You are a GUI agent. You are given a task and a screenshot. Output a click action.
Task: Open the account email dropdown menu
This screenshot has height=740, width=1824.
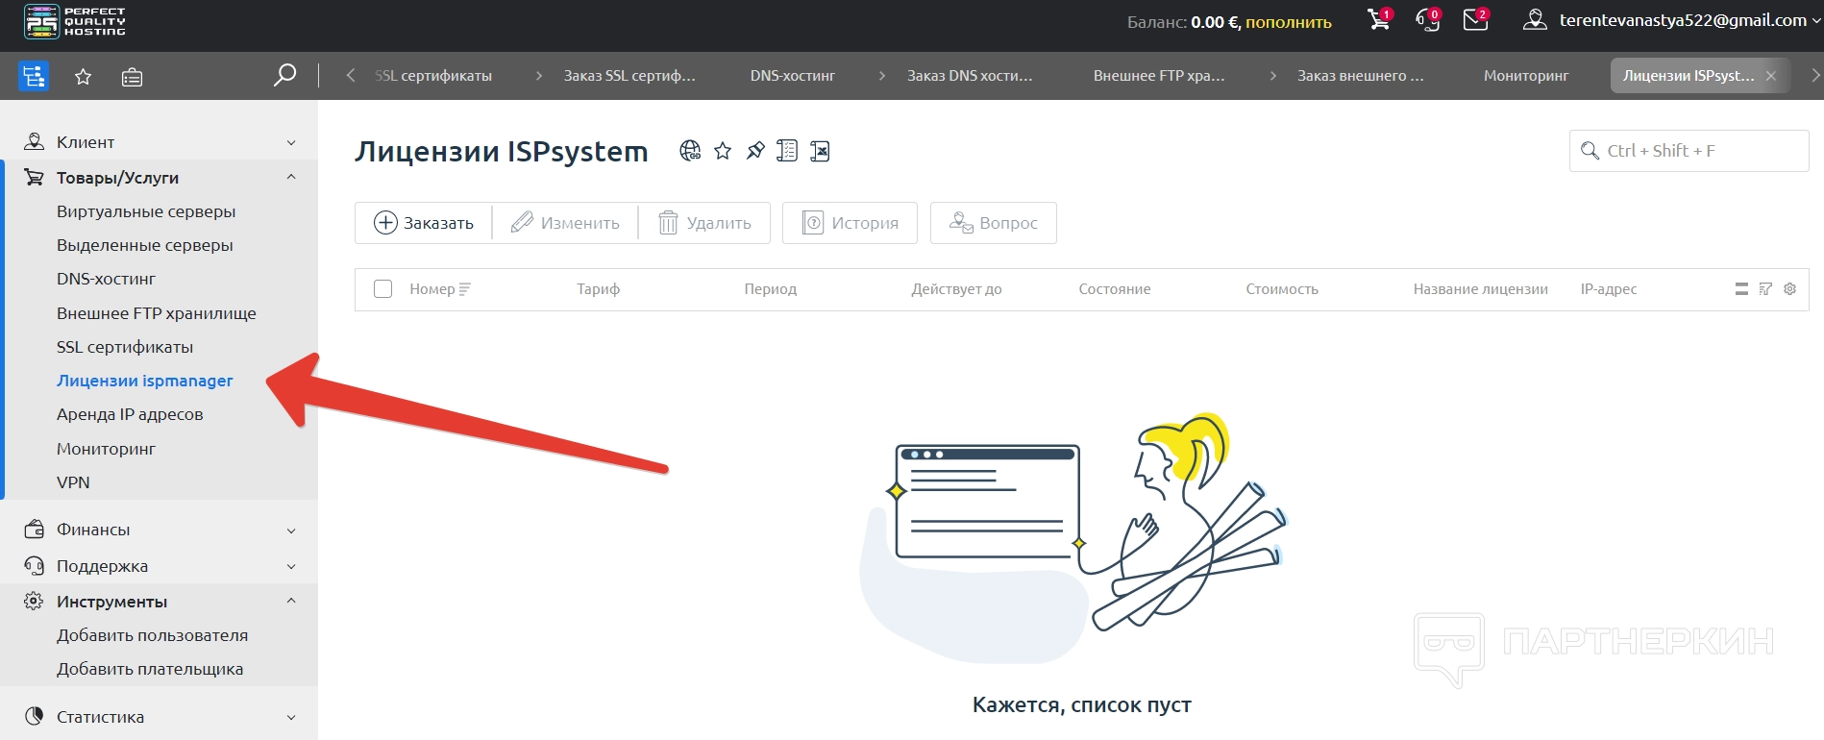tap(1689, 20)
